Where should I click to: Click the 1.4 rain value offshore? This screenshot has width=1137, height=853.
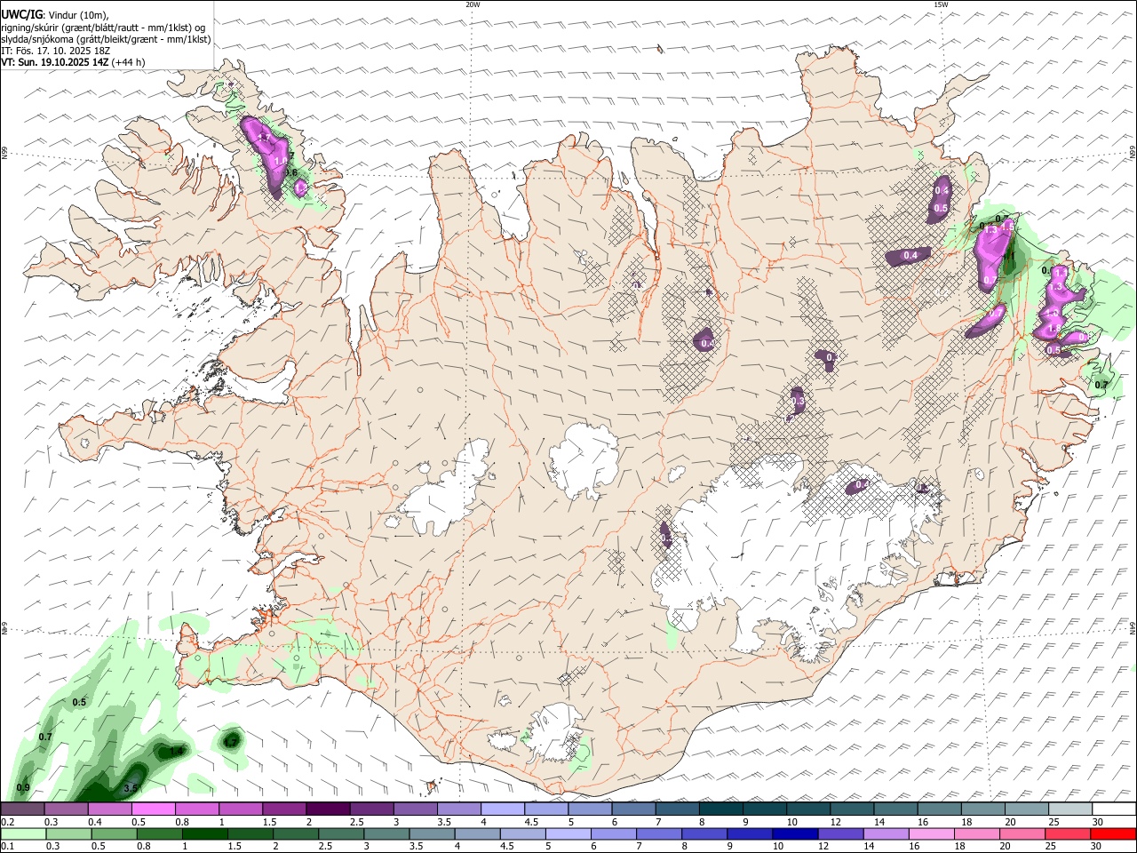176,752
